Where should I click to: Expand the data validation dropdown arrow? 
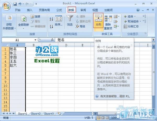119,16
